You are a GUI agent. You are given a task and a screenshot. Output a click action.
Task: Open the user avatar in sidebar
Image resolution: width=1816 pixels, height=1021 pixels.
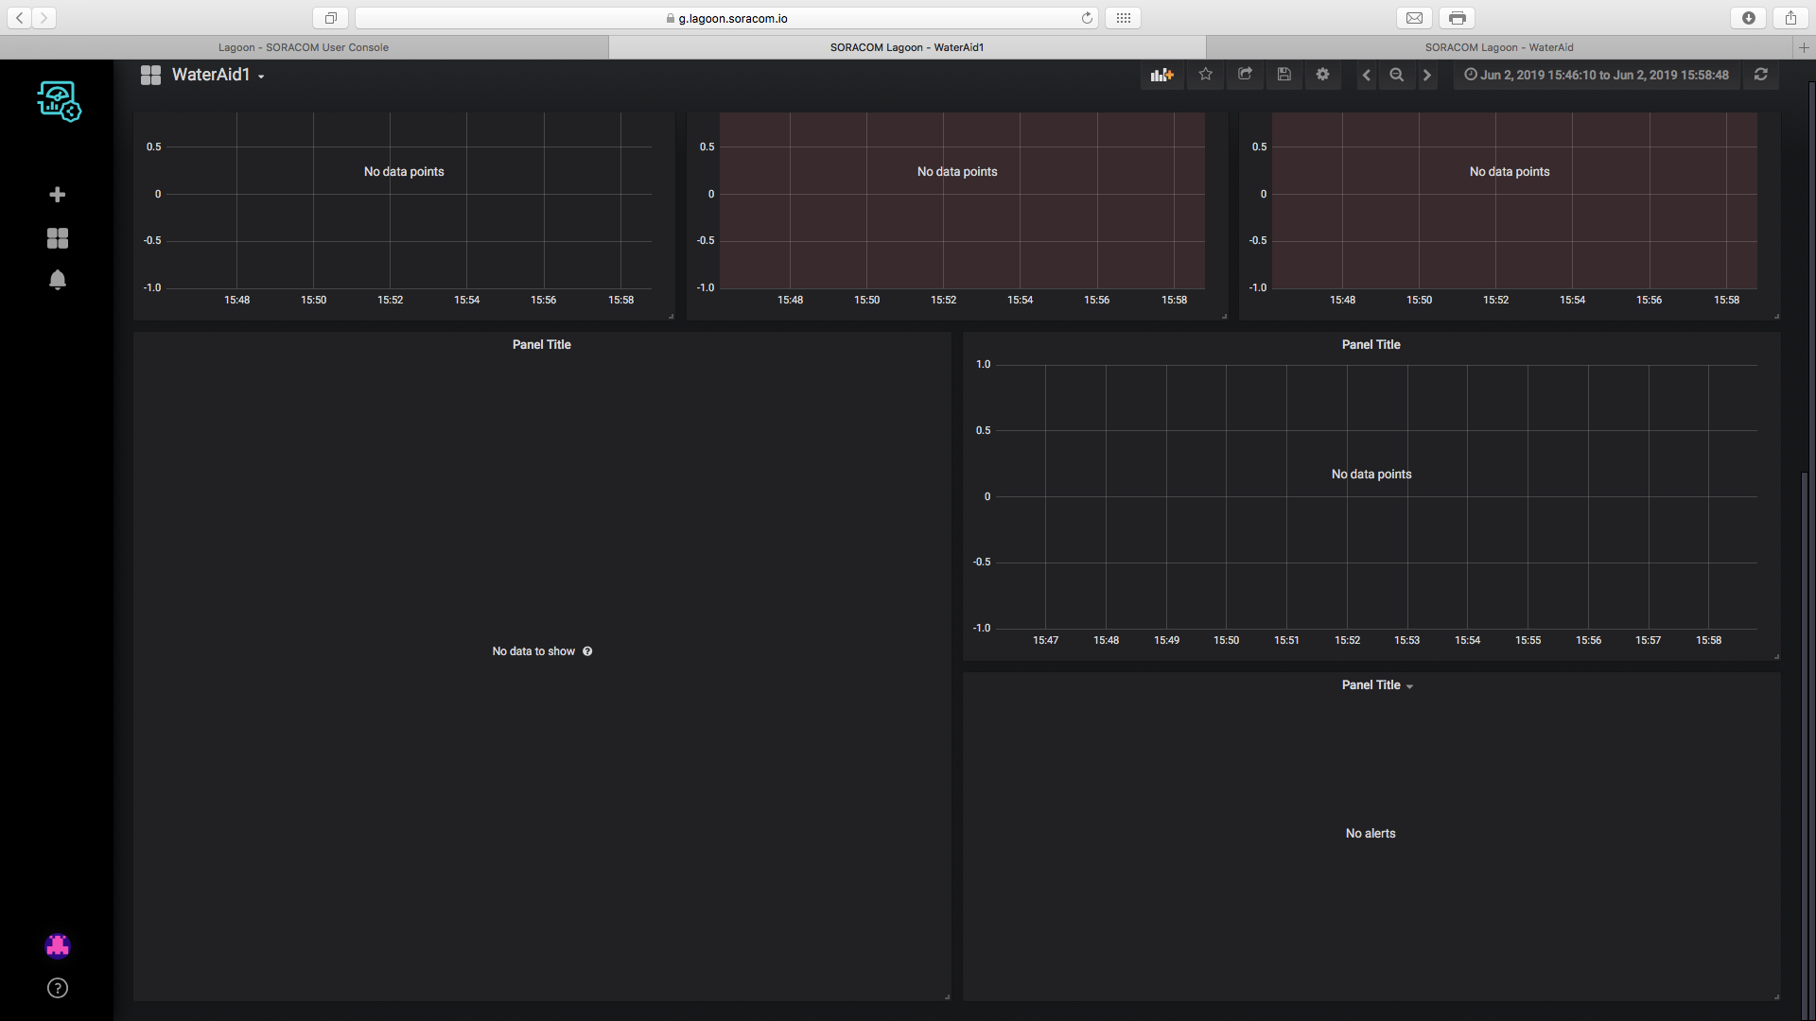pyautogui.click(x=58, y=945)
